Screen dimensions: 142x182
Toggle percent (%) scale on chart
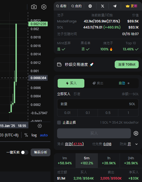tap(26, 135)
